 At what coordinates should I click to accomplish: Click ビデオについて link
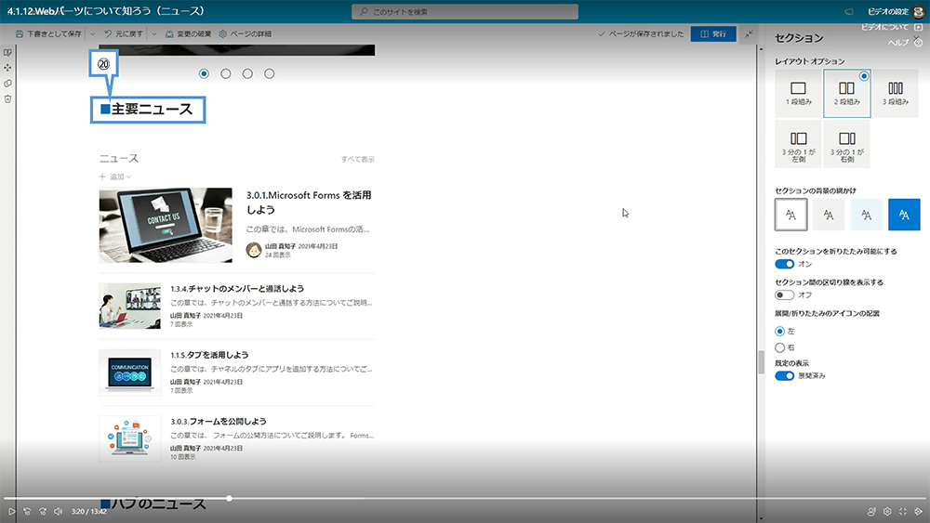coord(884,27)
